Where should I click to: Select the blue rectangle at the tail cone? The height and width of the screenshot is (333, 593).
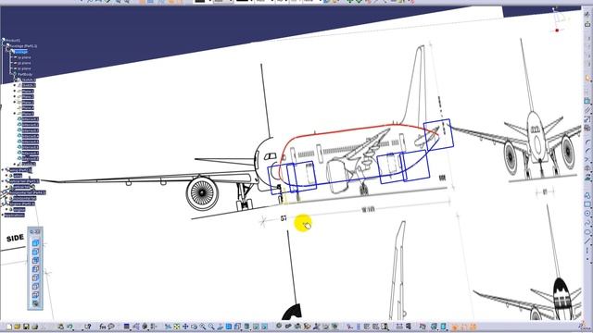pos(438,135)
